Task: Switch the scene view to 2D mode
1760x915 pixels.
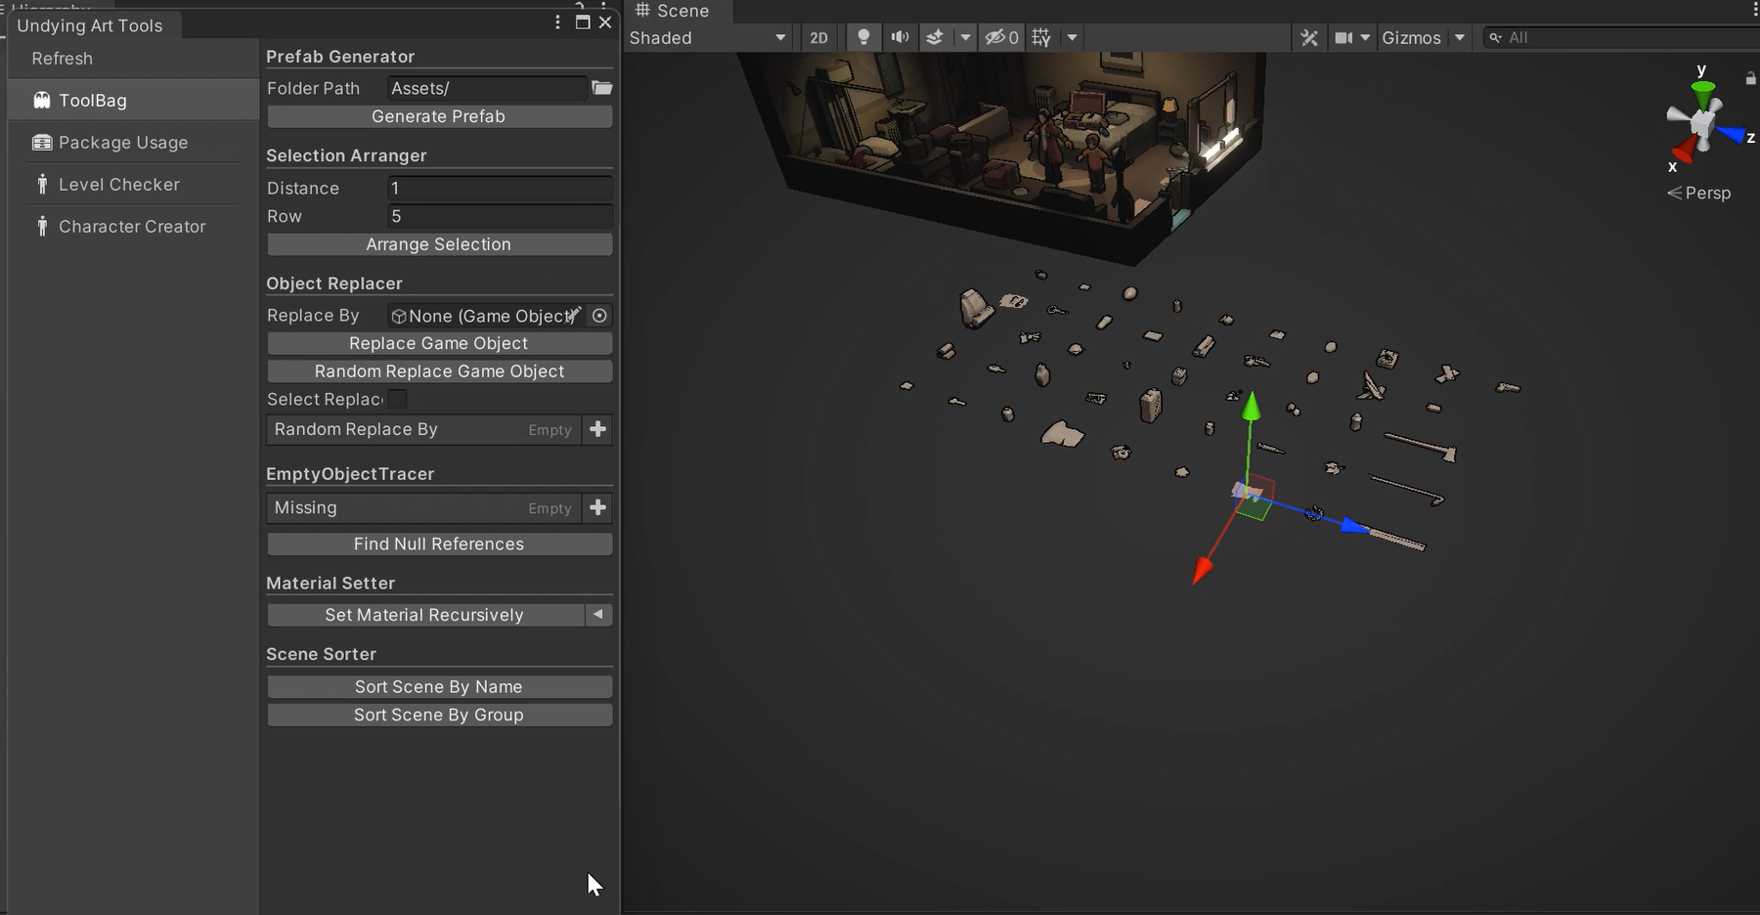Action: (x=818, y=37)
